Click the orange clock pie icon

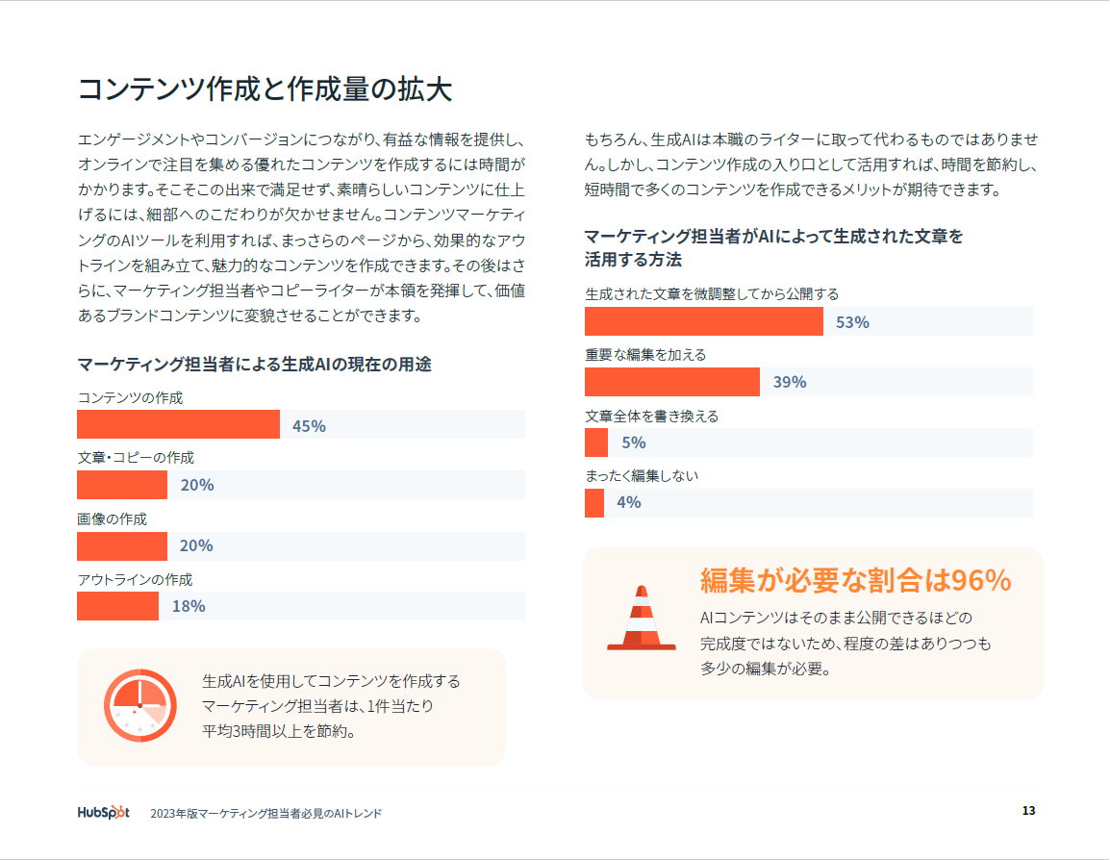point(139,705)
